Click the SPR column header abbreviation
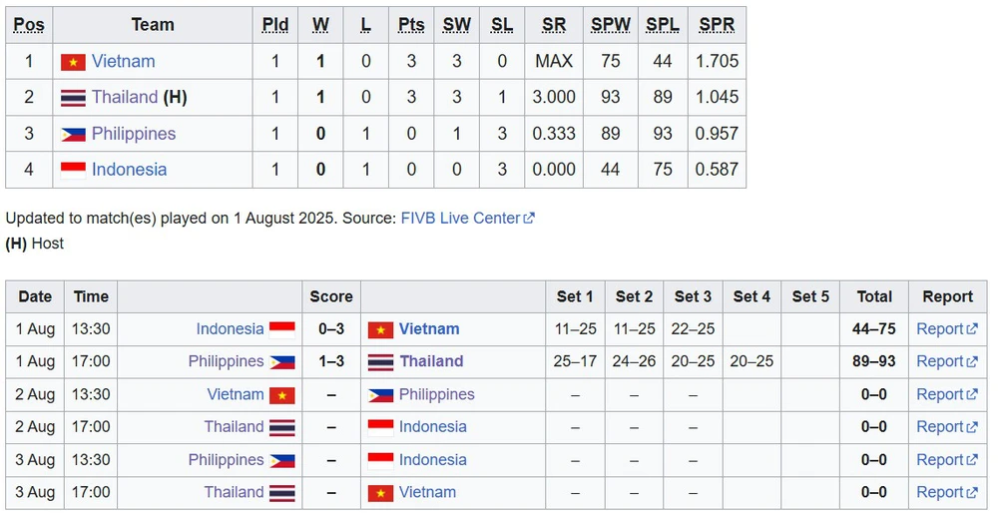Viewport: 998px width, 514px height. (717, 25)
